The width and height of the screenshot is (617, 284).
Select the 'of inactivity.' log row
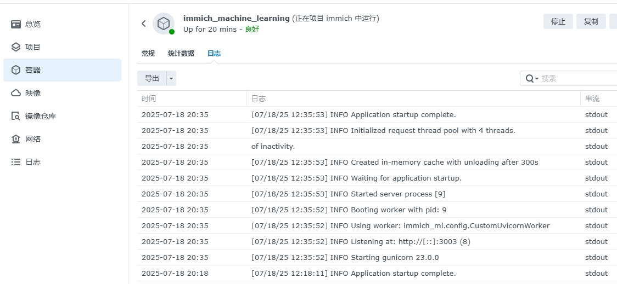[x=377, y=146]
